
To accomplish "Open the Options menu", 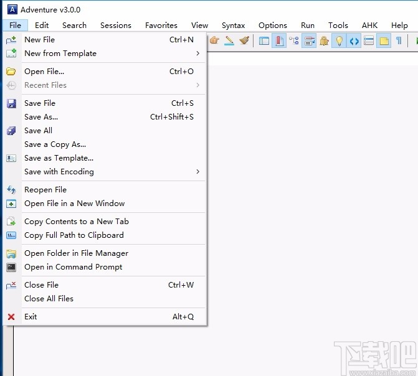I will point(273,26).
